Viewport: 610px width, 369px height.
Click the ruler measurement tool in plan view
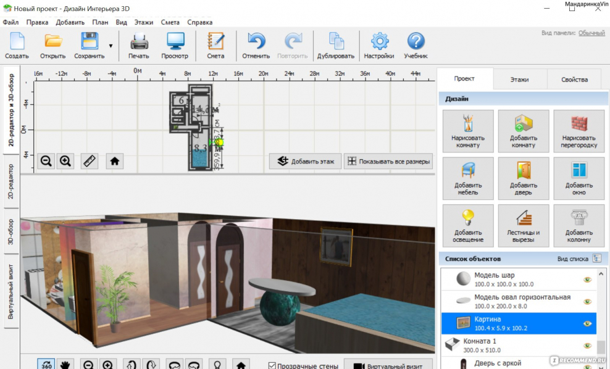[90, 162]
